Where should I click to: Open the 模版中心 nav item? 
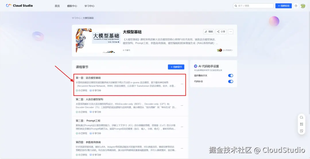[x=72, y=6]
